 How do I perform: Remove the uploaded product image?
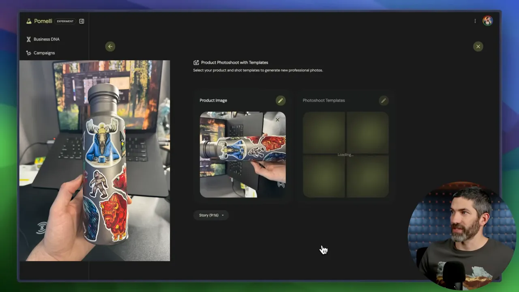pyautogui.click(x=277, y=120)
